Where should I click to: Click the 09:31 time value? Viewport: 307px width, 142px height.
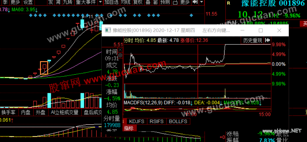point(112,58)
